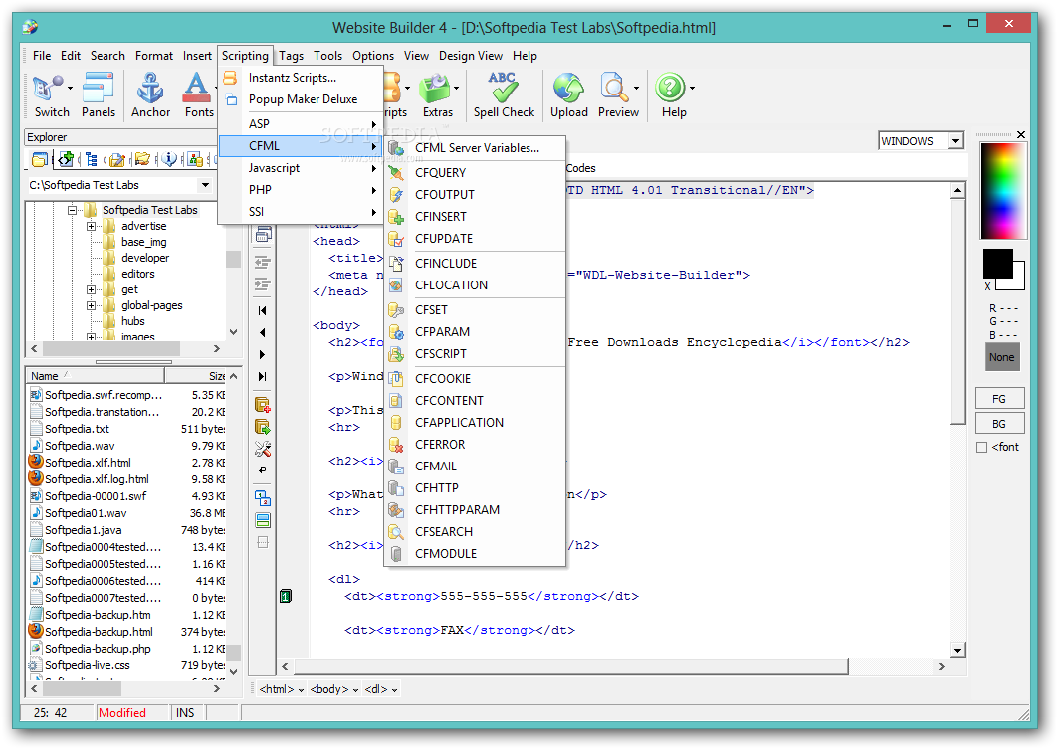Viewport: 1058px width, 749px height.
Task: Click the white background color swatch
Action: pyautogui.click(x=1018, y=281)
